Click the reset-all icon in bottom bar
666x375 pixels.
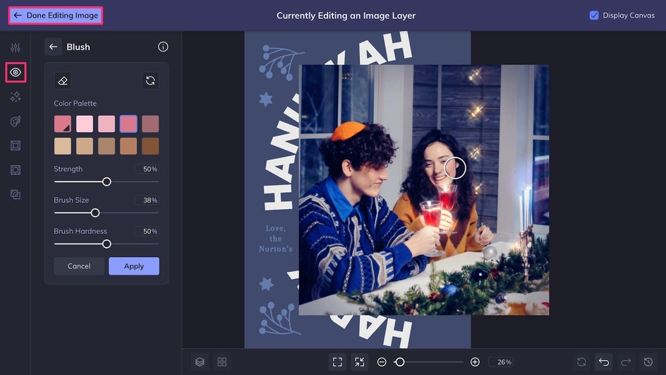tap(581, 362)
